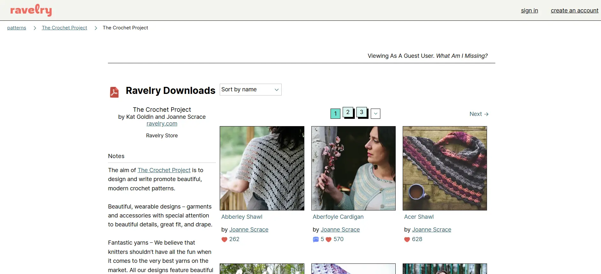Click the comment bubble icon under Aberfoyle Cardigan
The image size is (601, 274).
click(x=316, y=240)
